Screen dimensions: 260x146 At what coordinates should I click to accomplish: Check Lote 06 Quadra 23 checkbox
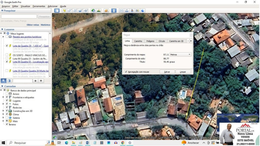coord(7,58)
